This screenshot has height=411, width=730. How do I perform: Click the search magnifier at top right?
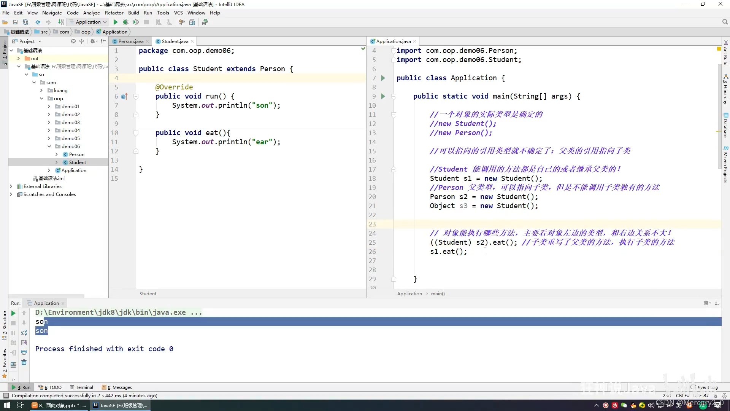pyautogui.click(x=725, y=22)
